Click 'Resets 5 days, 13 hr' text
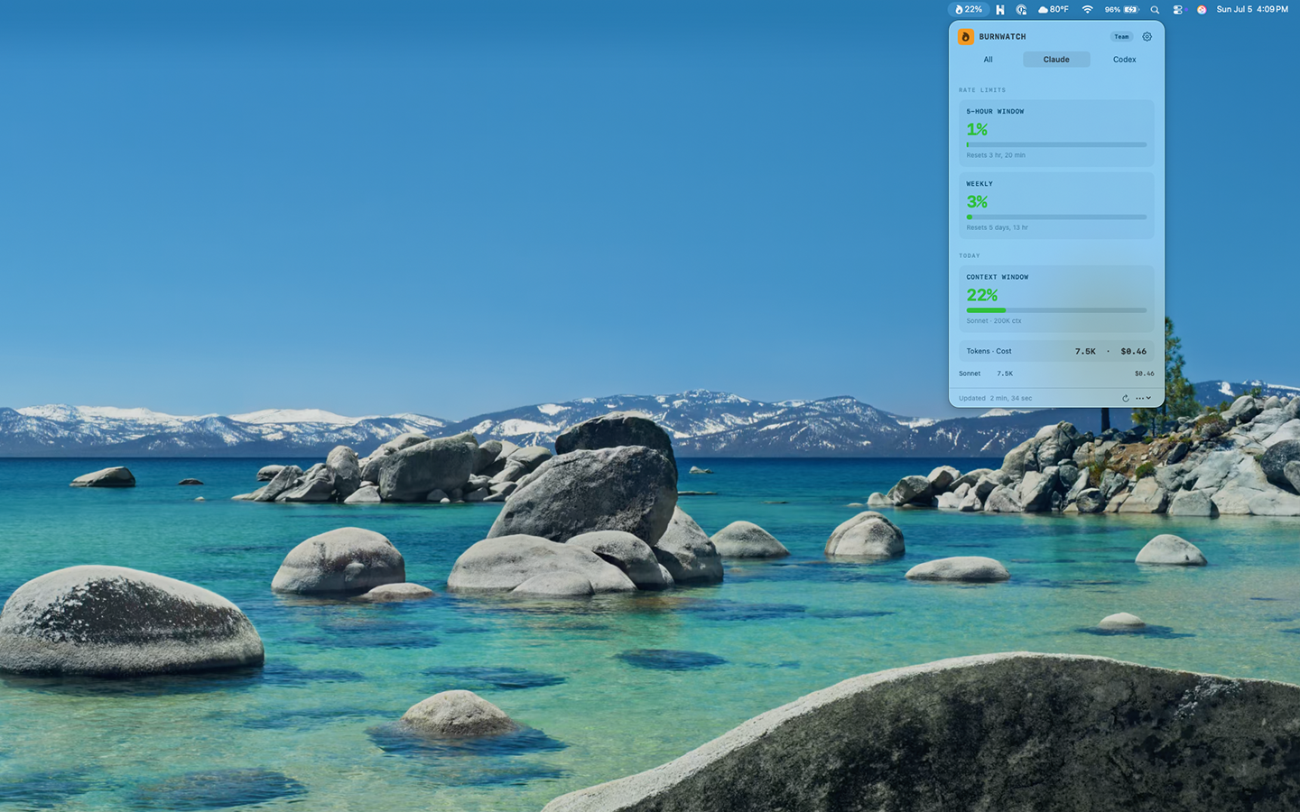The height and width of the screenshot is (812, 1300). pos(997,227)
